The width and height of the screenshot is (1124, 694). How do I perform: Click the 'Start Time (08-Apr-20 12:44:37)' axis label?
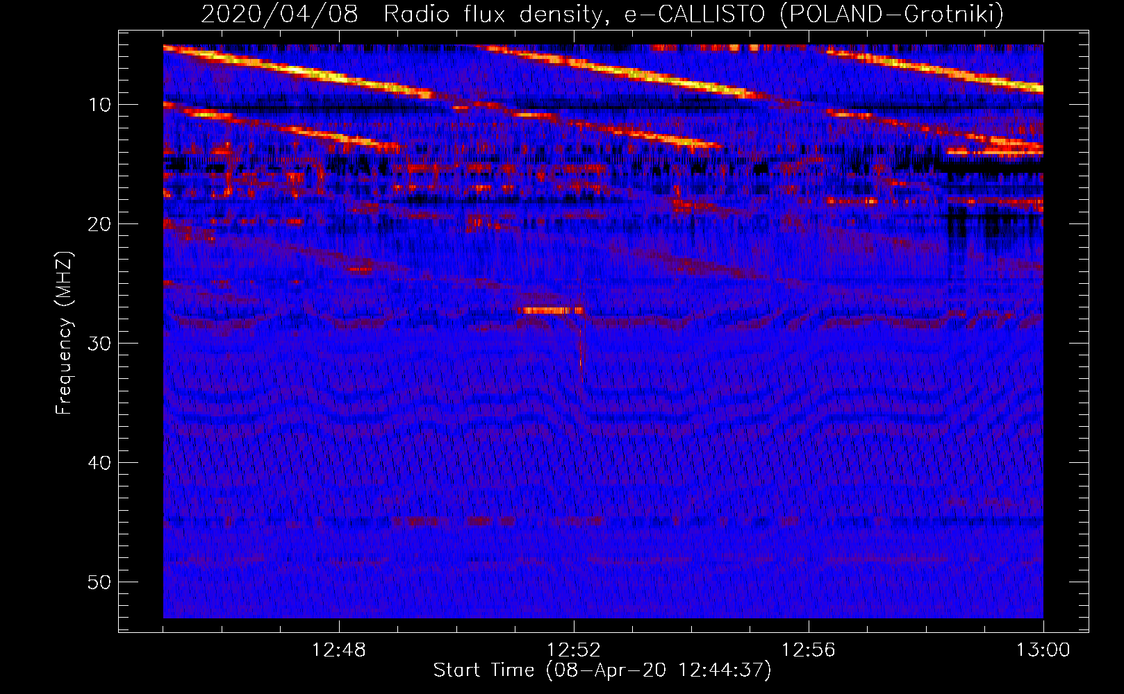tap(602, 670)
